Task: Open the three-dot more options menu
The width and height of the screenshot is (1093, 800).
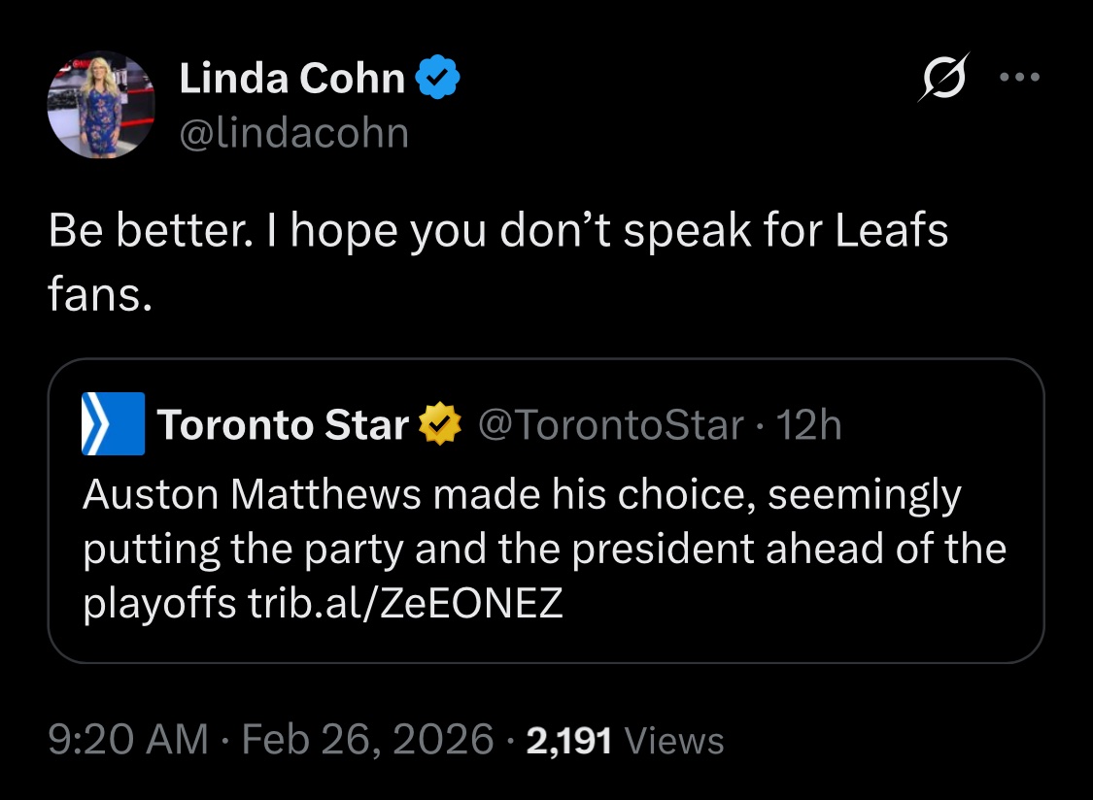Action: [1020, 77]
